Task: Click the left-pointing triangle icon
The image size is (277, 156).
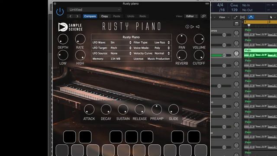Action: 198,27
